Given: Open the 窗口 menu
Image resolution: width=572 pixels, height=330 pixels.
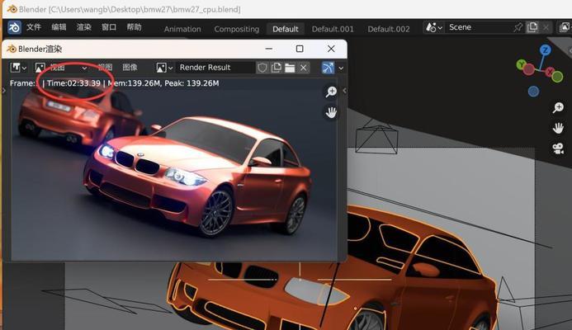Looking at the screenshot, I should pos(109,27).
